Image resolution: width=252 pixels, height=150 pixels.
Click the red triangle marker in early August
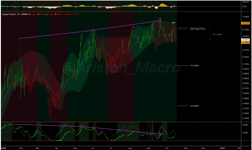(133, 27)
